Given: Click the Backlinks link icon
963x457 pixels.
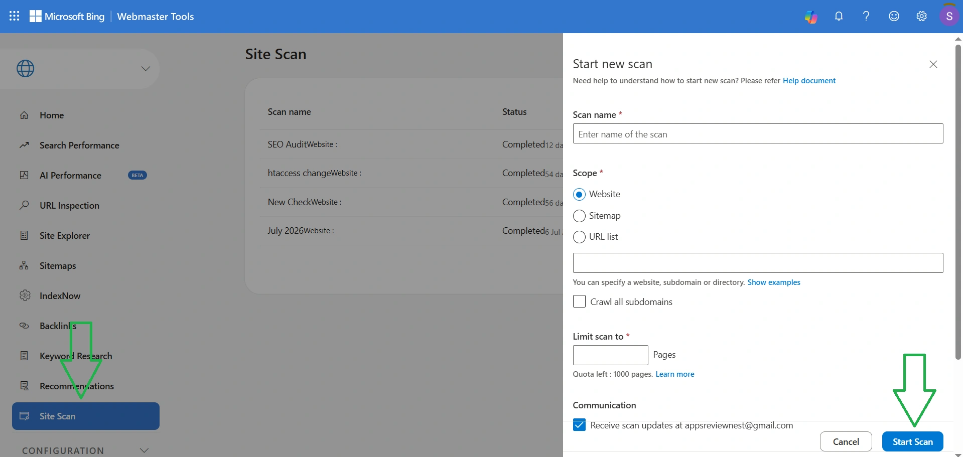Looking at the screenshot, I should [x=24, y=326].
